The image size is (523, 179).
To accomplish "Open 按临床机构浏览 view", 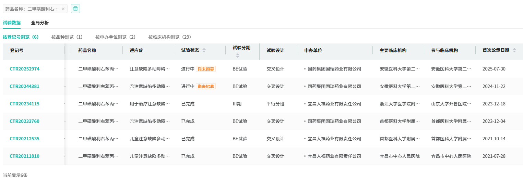I will point(169,37).
